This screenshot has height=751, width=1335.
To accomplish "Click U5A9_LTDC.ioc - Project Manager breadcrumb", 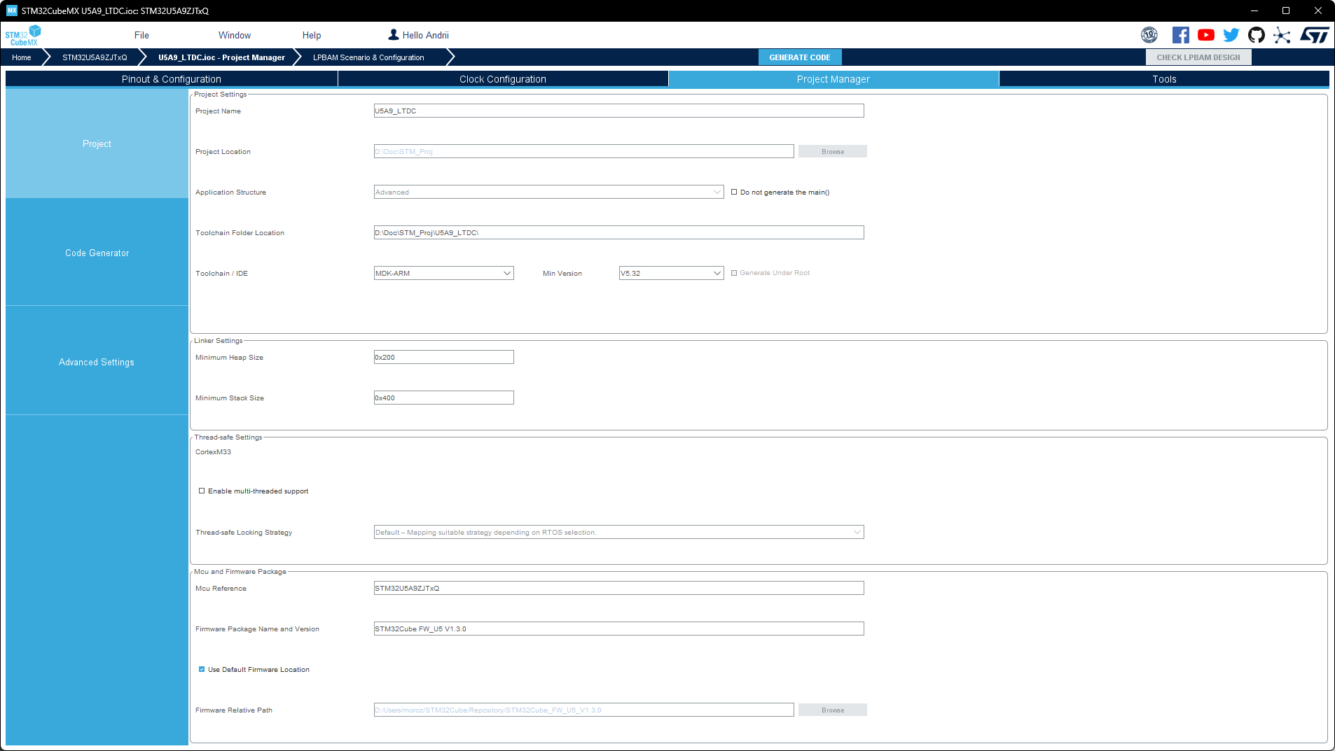I will (x=221, y=57).
